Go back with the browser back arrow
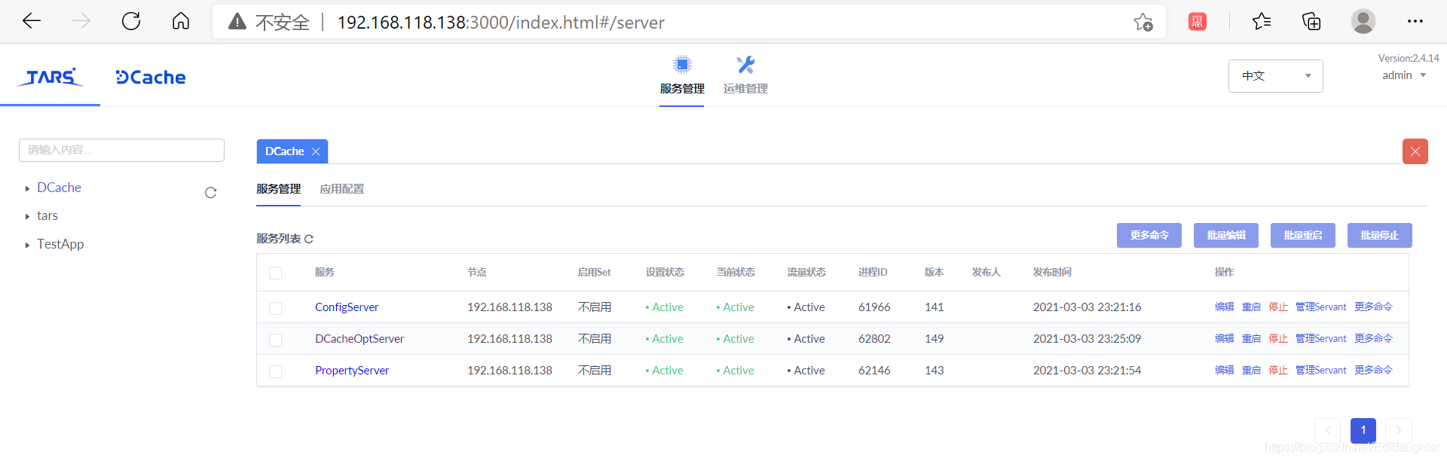1447x461 pixels. pos(32,21)
